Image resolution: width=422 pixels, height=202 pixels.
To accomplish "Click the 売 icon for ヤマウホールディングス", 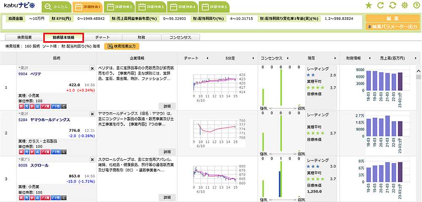I will (x=27, y=152).
